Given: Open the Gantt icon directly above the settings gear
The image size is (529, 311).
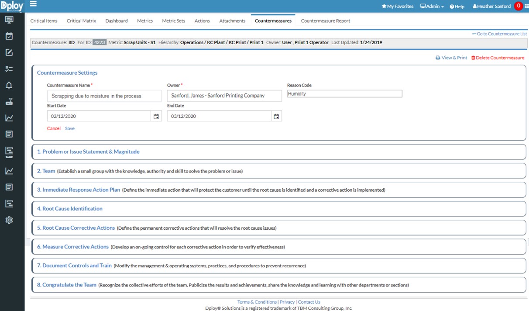Looking at the screenshot, I should click(9, 204).
